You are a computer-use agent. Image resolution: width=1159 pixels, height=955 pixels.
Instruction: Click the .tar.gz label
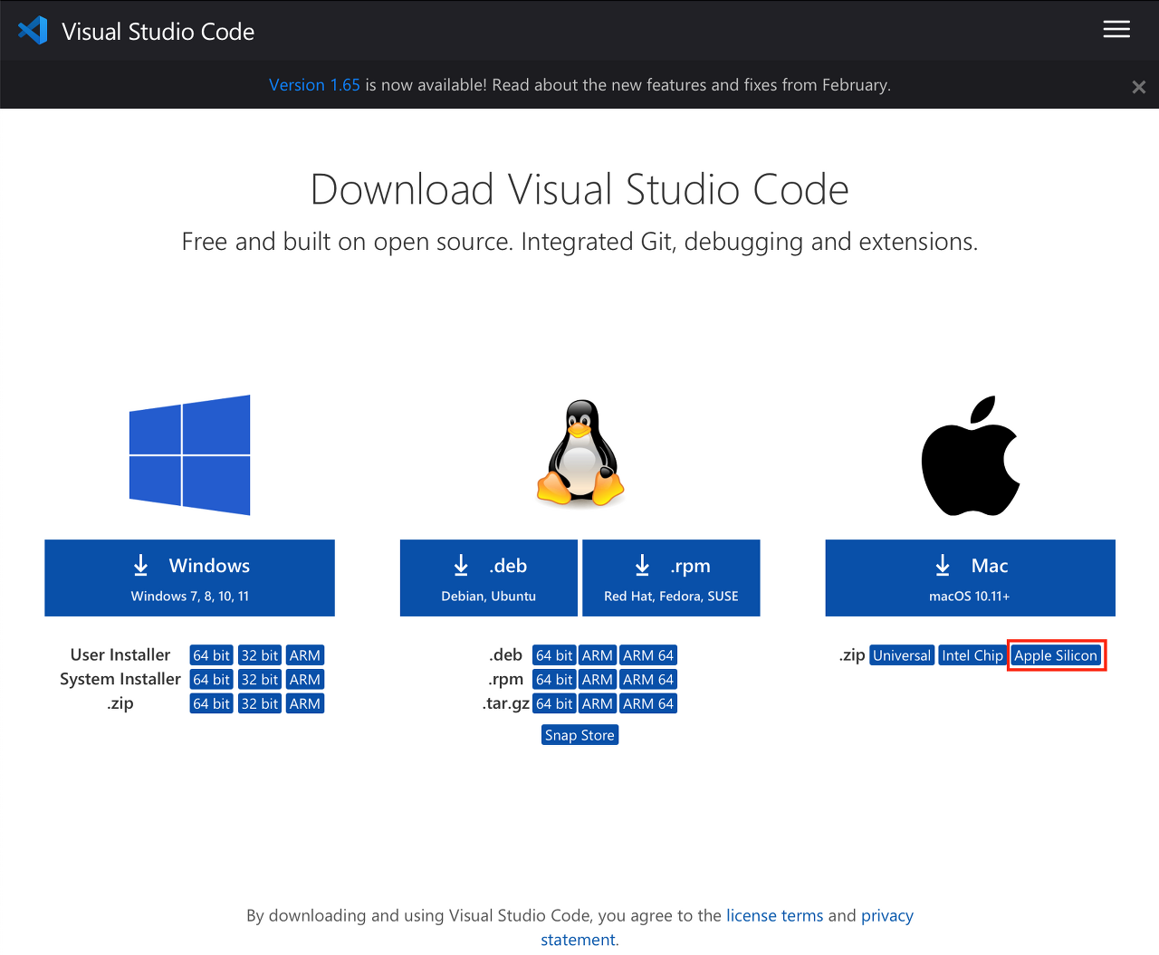click(x=506, y=703)
